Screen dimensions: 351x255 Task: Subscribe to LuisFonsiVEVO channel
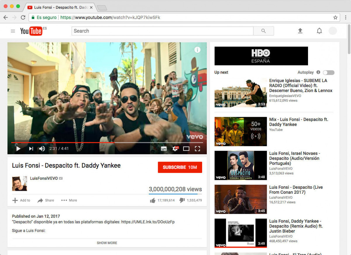click(x=180, y=167)
